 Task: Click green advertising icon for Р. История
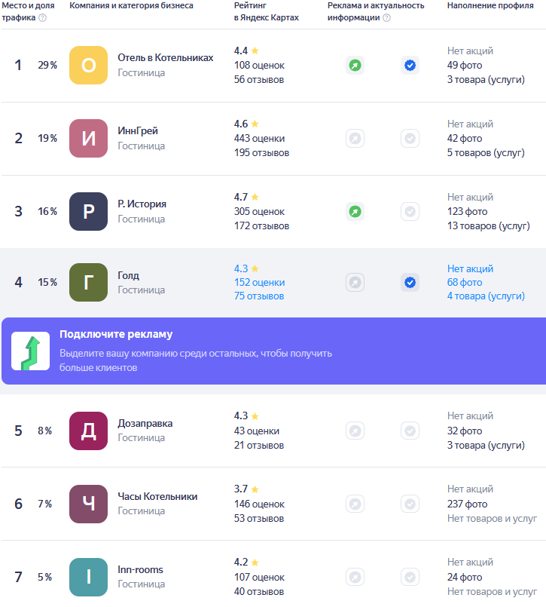point(355,212)
